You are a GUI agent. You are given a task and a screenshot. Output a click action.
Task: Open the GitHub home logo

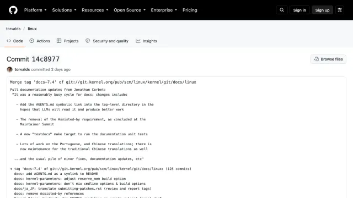pos(13,10)
